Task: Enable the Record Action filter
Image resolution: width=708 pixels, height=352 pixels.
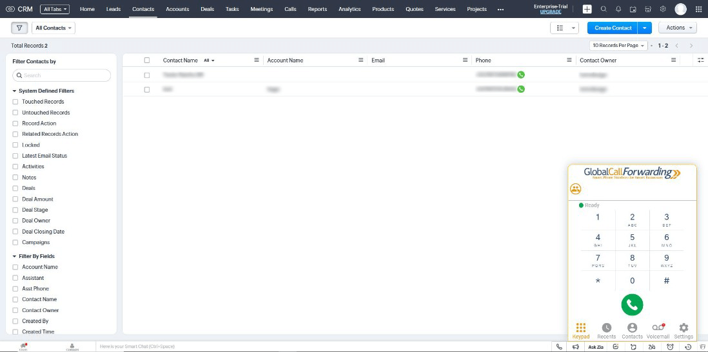Action: point(15,124)
